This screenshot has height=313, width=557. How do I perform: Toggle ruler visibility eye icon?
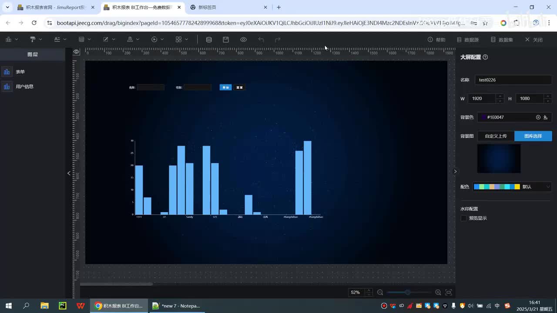tap(76, 52)
